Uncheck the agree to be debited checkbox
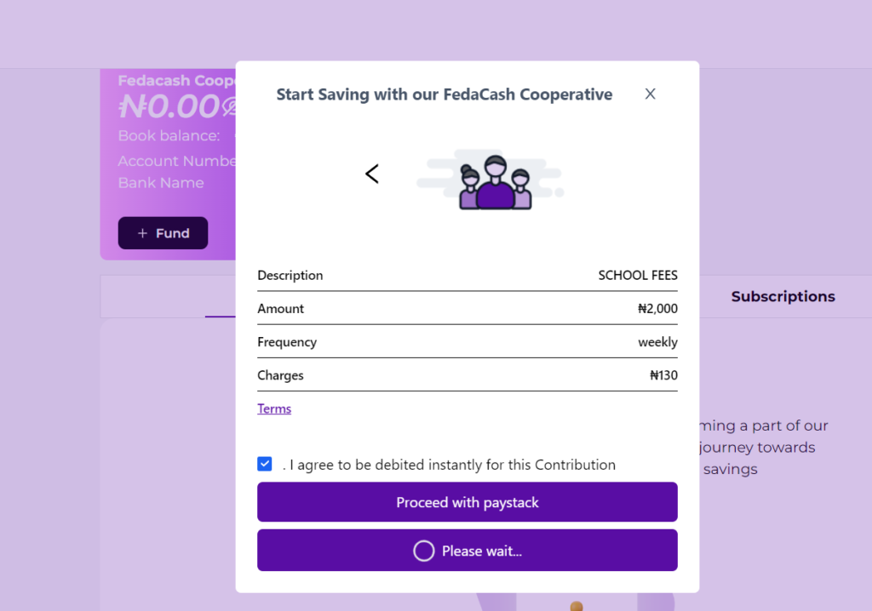The image size is (872, 611). [x=265, y=464]
